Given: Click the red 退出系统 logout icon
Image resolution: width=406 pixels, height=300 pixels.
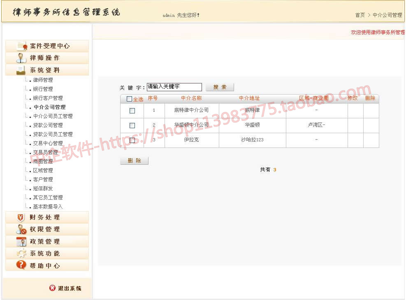Looking at the screenshot, I should point(52,288).
